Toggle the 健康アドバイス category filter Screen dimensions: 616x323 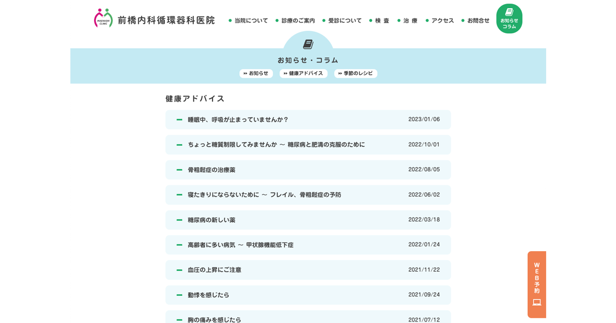[x=303, y=73]
